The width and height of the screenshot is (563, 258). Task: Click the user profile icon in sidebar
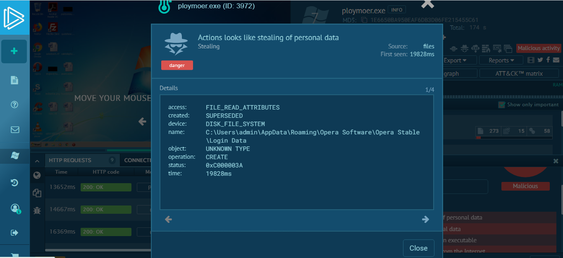click(15, 208)
